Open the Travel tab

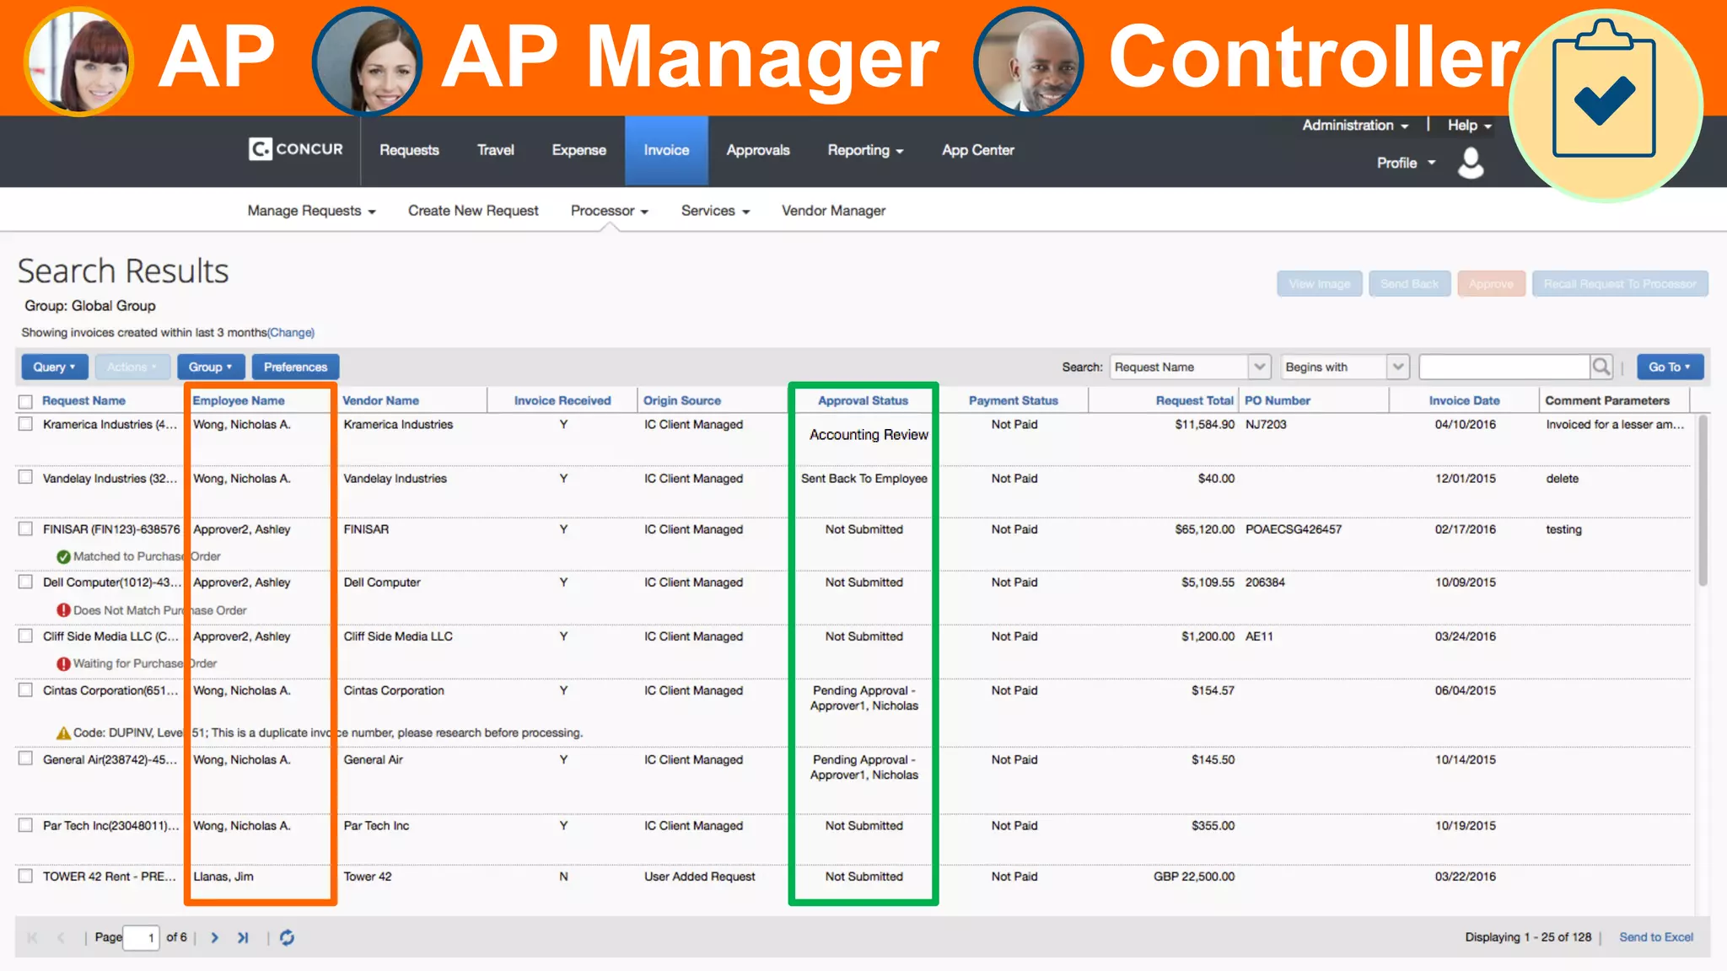[495, 150]
